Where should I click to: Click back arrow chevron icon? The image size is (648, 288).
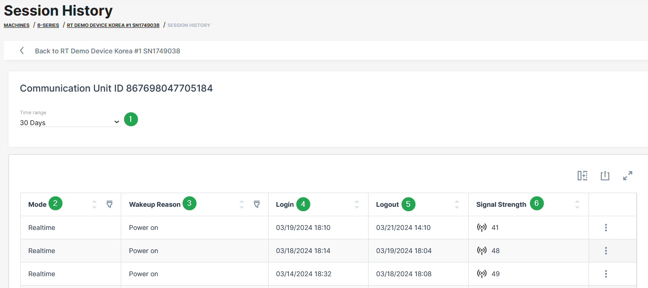pos(22,51)
